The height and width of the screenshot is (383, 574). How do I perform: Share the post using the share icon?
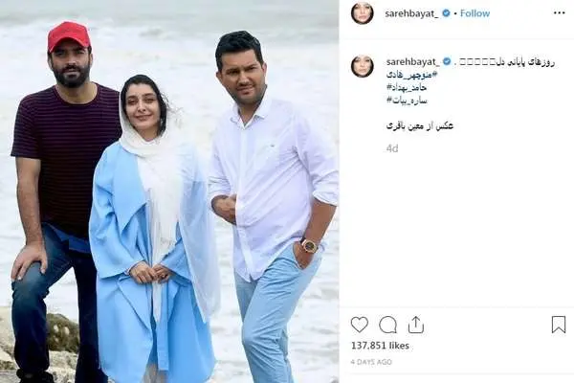416,325
